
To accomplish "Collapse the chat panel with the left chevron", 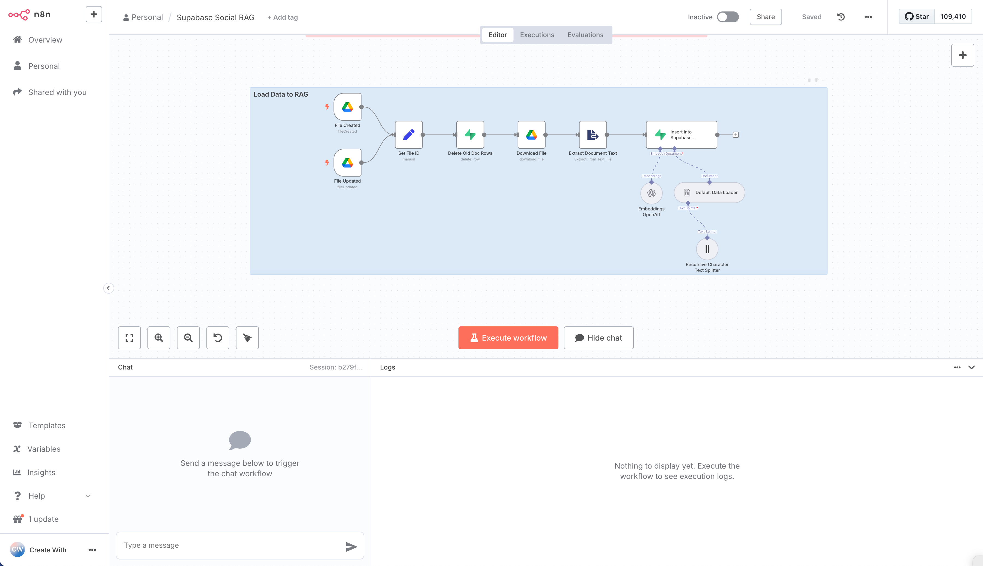I will pos(108,288).
